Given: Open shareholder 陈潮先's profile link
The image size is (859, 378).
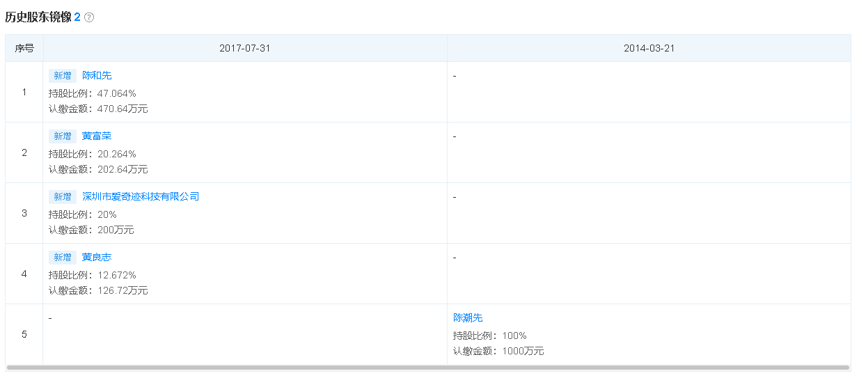Looking at the screenshot, I should 468,317.
